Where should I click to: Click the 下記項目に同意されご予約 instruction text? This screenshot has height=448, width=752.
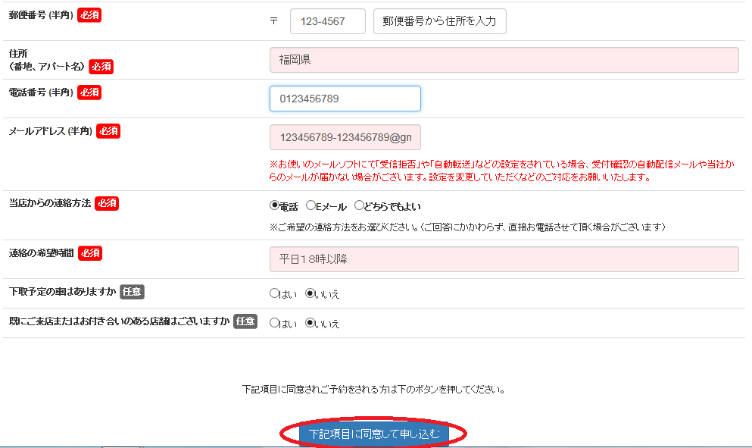coord(373,390)
